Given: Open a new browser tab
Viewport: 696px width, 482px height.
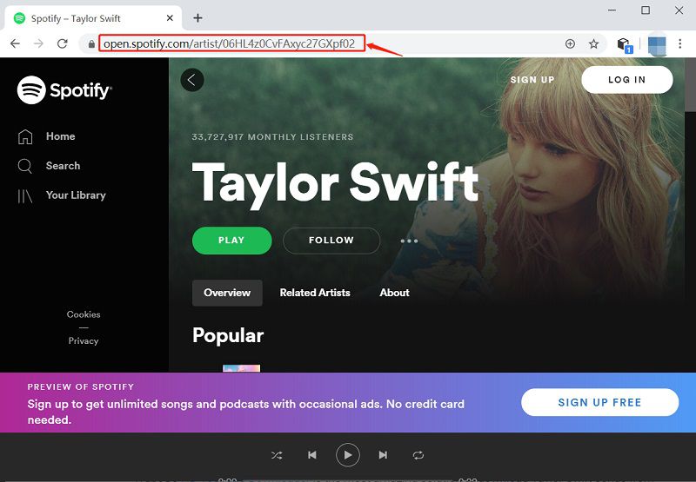Looking at the screenshot, I should coord(198,18).
